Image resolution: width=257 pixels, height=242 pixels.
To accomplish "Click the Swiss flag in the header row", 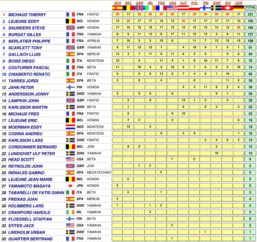I will click(227, 8).
